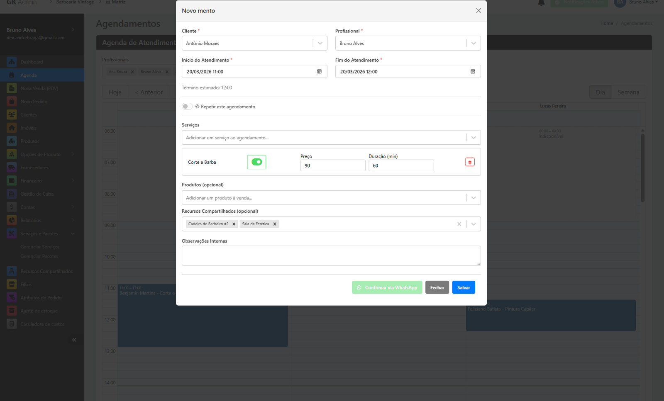Switch to Semana view tab
Image resolution: width=664 pixels, height=401 pixels.
(x=628, y=92)
